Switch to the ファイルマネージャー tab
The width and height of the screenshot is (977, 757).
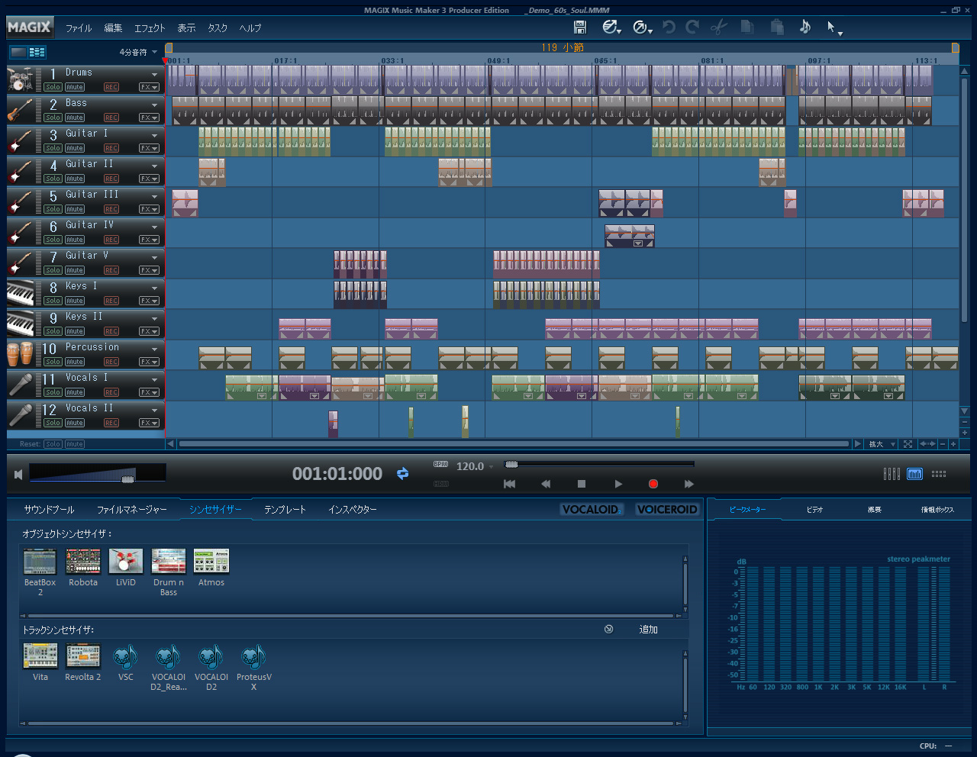pos(131,510)
